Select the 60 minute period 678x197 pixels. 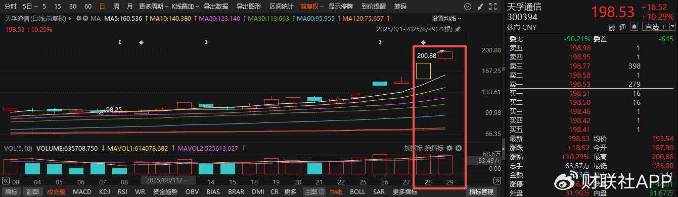tap(88, 7)
